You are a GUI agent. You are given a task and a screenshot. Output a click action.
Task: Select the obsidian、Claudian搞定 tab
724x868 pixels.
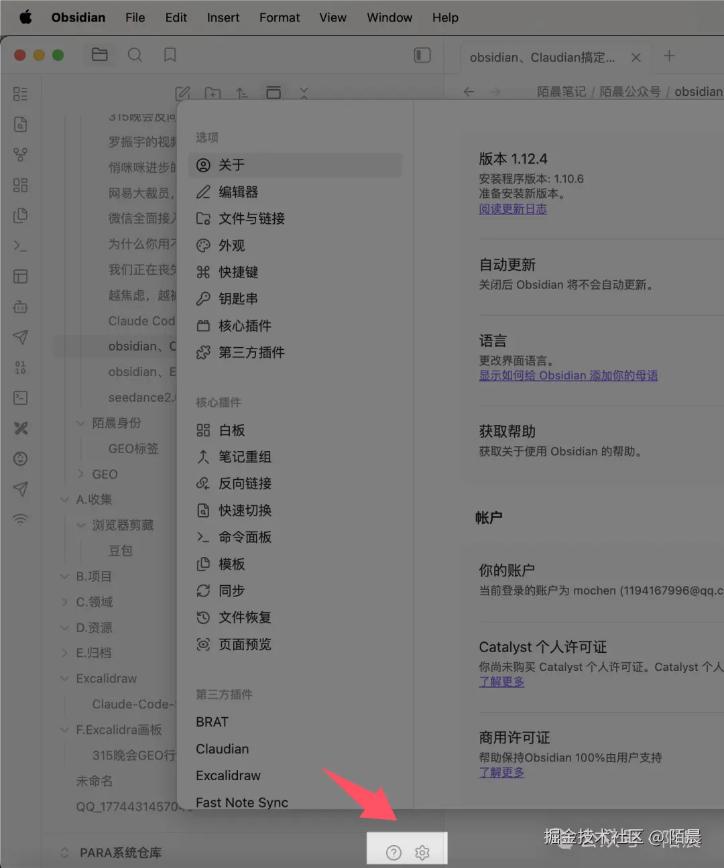[543, 58]
